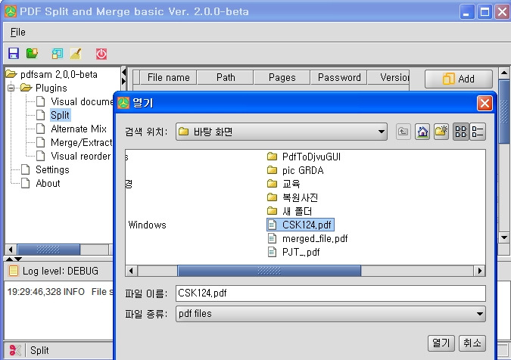Click the 파일 이름 file name field

tap(331, 293)
